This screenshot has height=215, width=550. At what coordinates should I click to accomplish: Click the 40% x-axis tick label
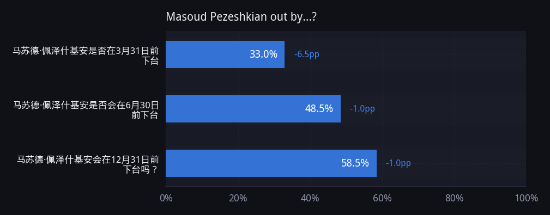(x=310, y=198)
